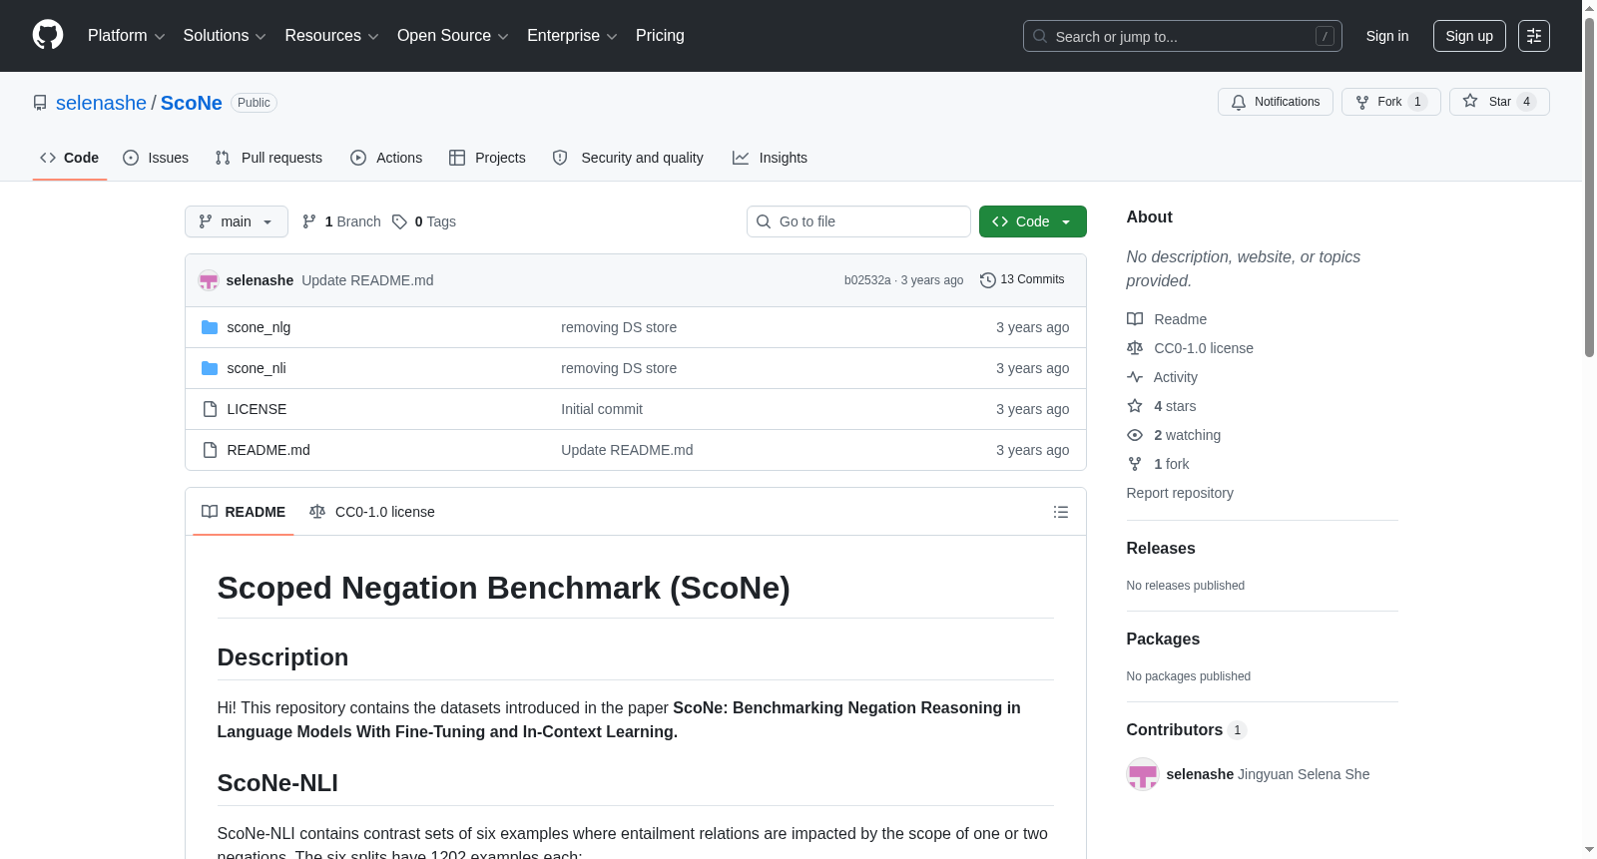Open the selenashe owner link
The width and height of the screenshot is (1597, 859).
(x=101, y=103)
